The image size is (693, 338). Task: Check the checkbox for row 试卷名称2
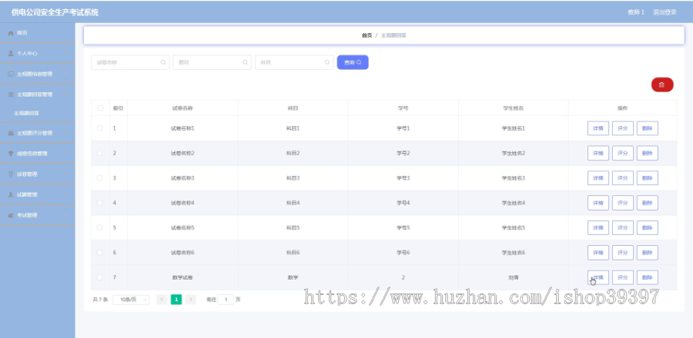click(100, 153)
